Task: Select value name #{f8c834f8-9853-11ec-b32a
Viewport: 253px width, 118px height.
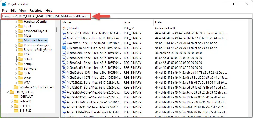Action: click(94, 107)
